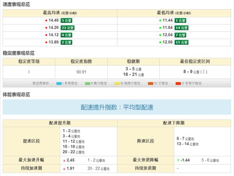This screenshot has width=234, height=176.
Task: Click the green 5 公里 badge
Action: tap(66, 20)
